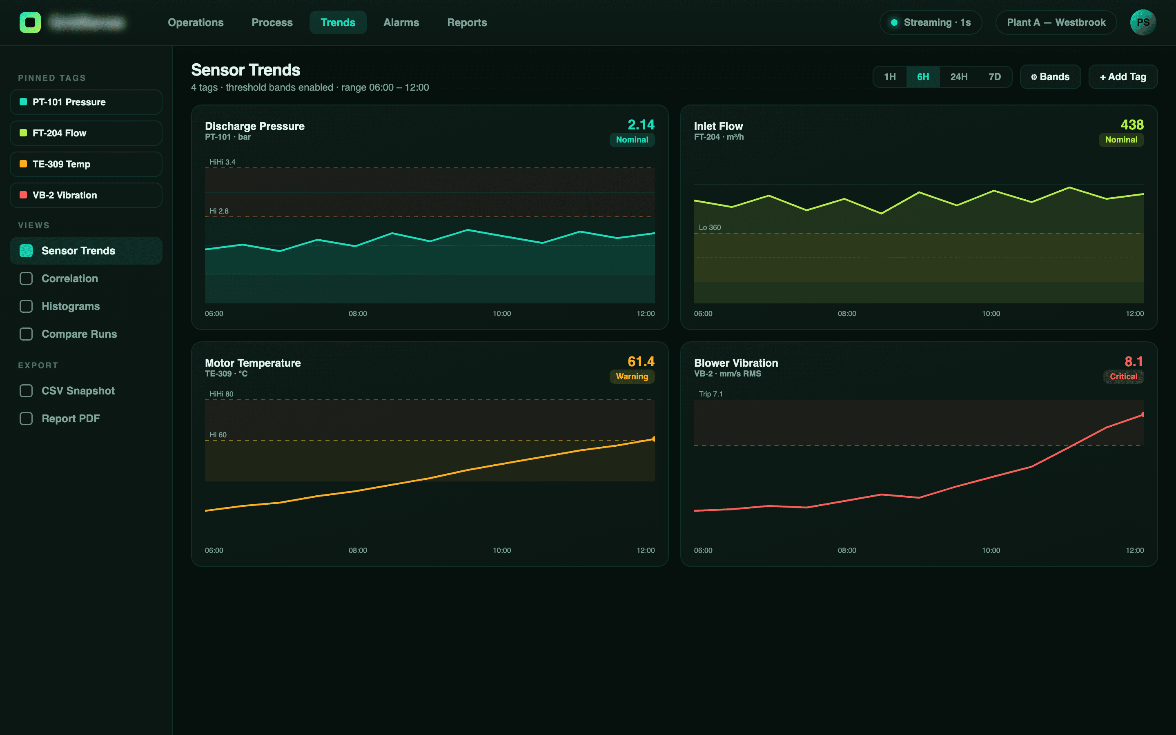Click the Nominal badge on Discharge Pressure
1176x735 pixels.
tap(632, 140)
